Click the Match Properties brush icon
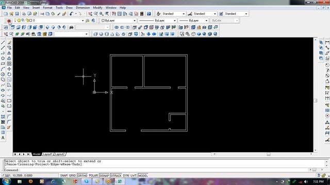The width and height of the screenshot is (330, 185). [x=59, y=14]
